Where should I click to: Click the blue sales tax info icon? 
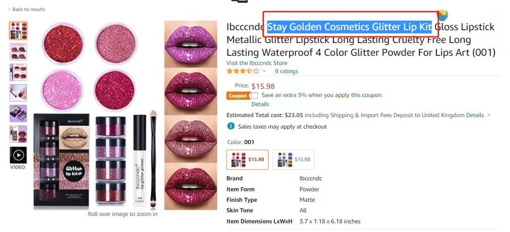coord(230,126)
